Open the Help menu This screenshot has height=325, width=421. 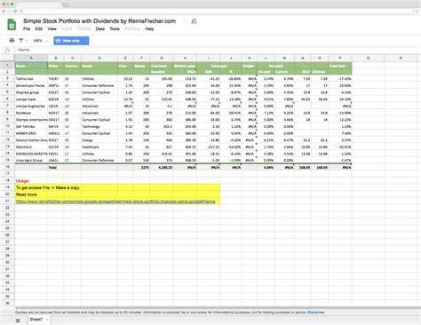click(x=149, y=29)
